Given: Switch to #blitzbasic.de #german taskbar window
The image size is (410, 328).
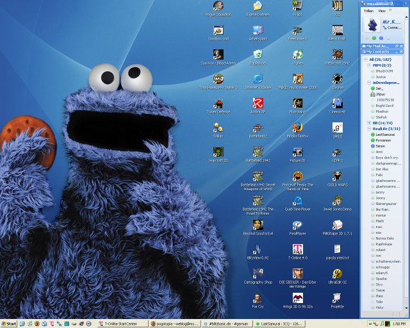Looking at the screenshot, I should pos(227,324).
